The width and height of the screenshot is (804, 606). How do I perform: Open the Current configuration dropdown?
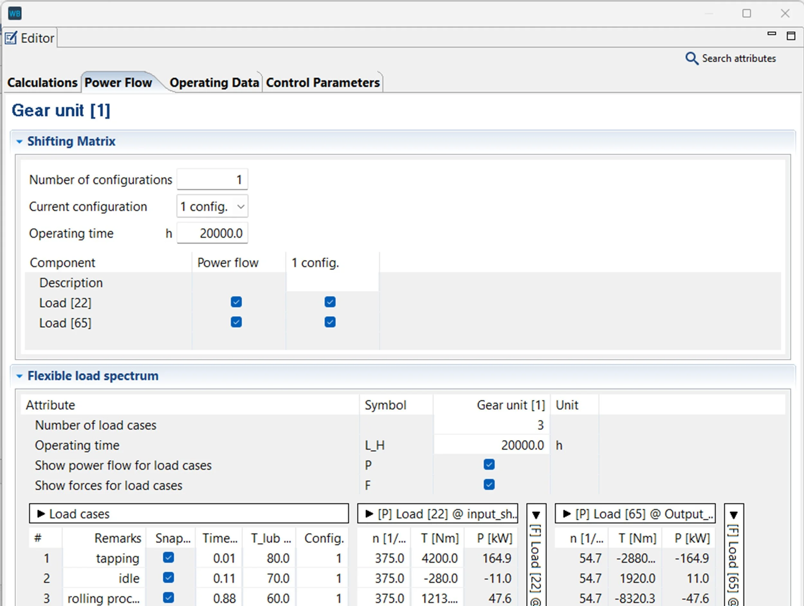[212, 207]
